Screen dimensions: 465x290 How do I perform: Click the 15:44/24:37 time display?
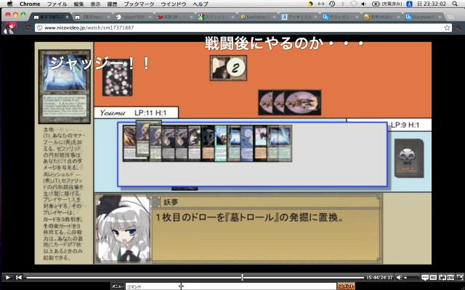380,277
